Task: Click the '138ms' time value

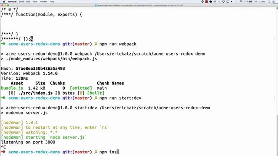Action: (x=22, y=78)
